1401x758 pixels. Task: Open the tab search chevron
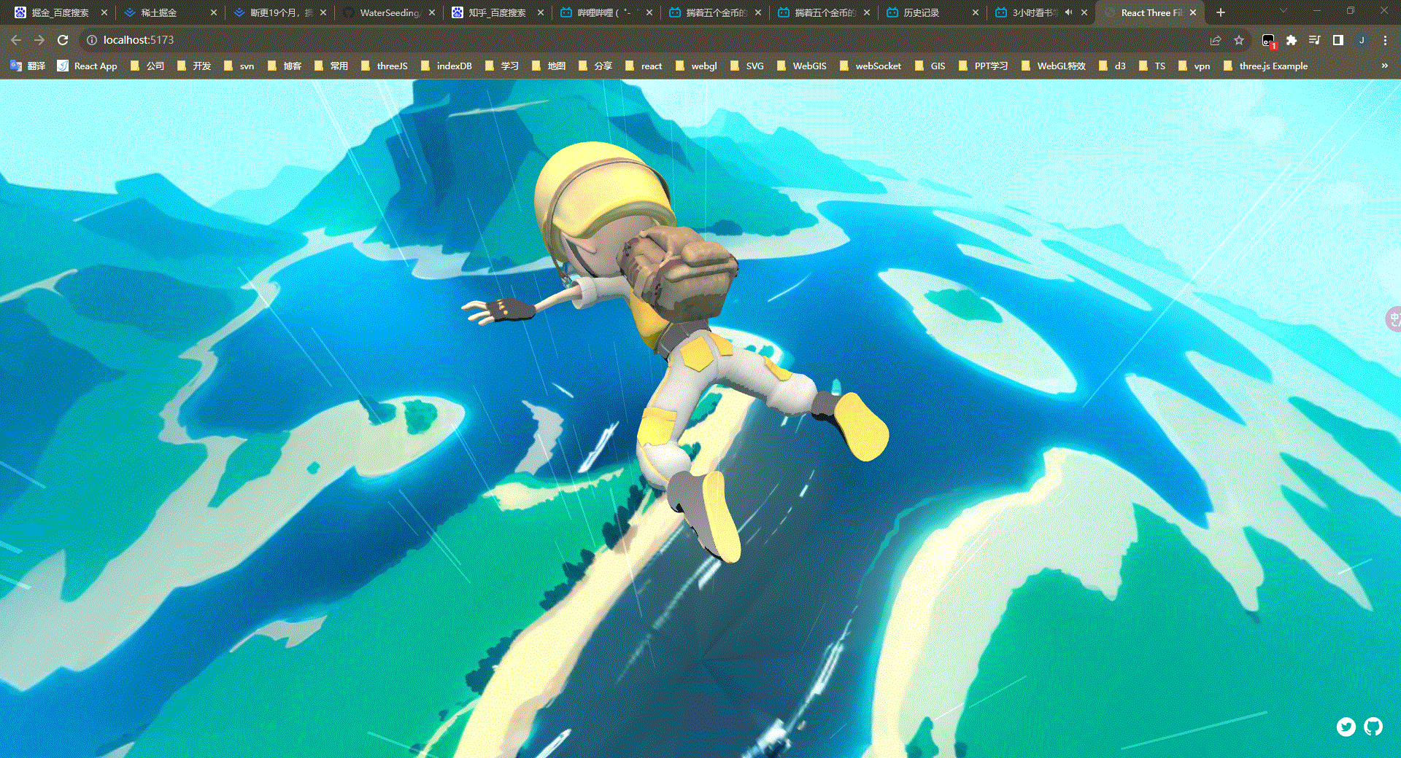pos(1284,11)
